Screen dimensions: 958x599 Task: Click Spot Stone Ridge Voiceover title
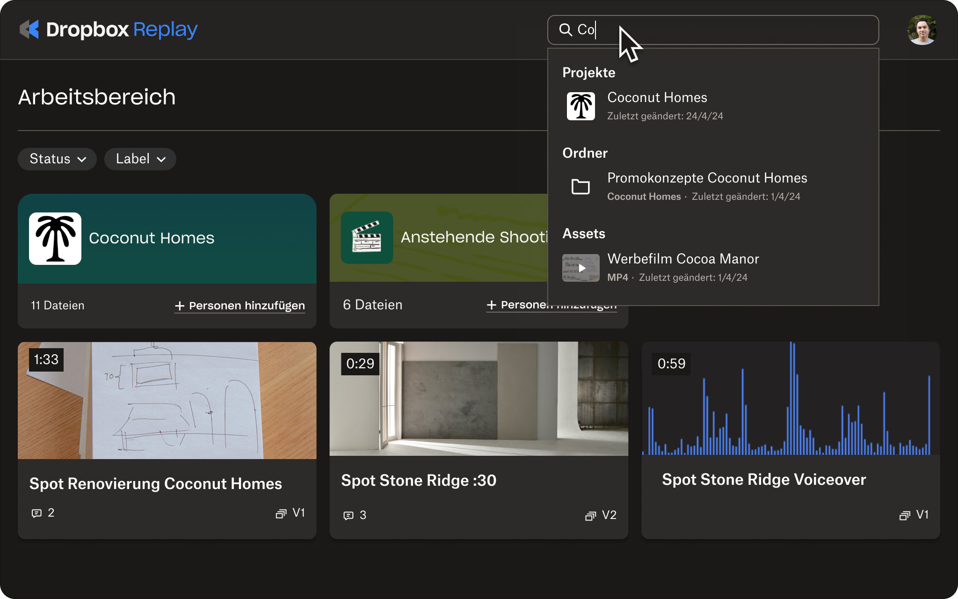764,480
